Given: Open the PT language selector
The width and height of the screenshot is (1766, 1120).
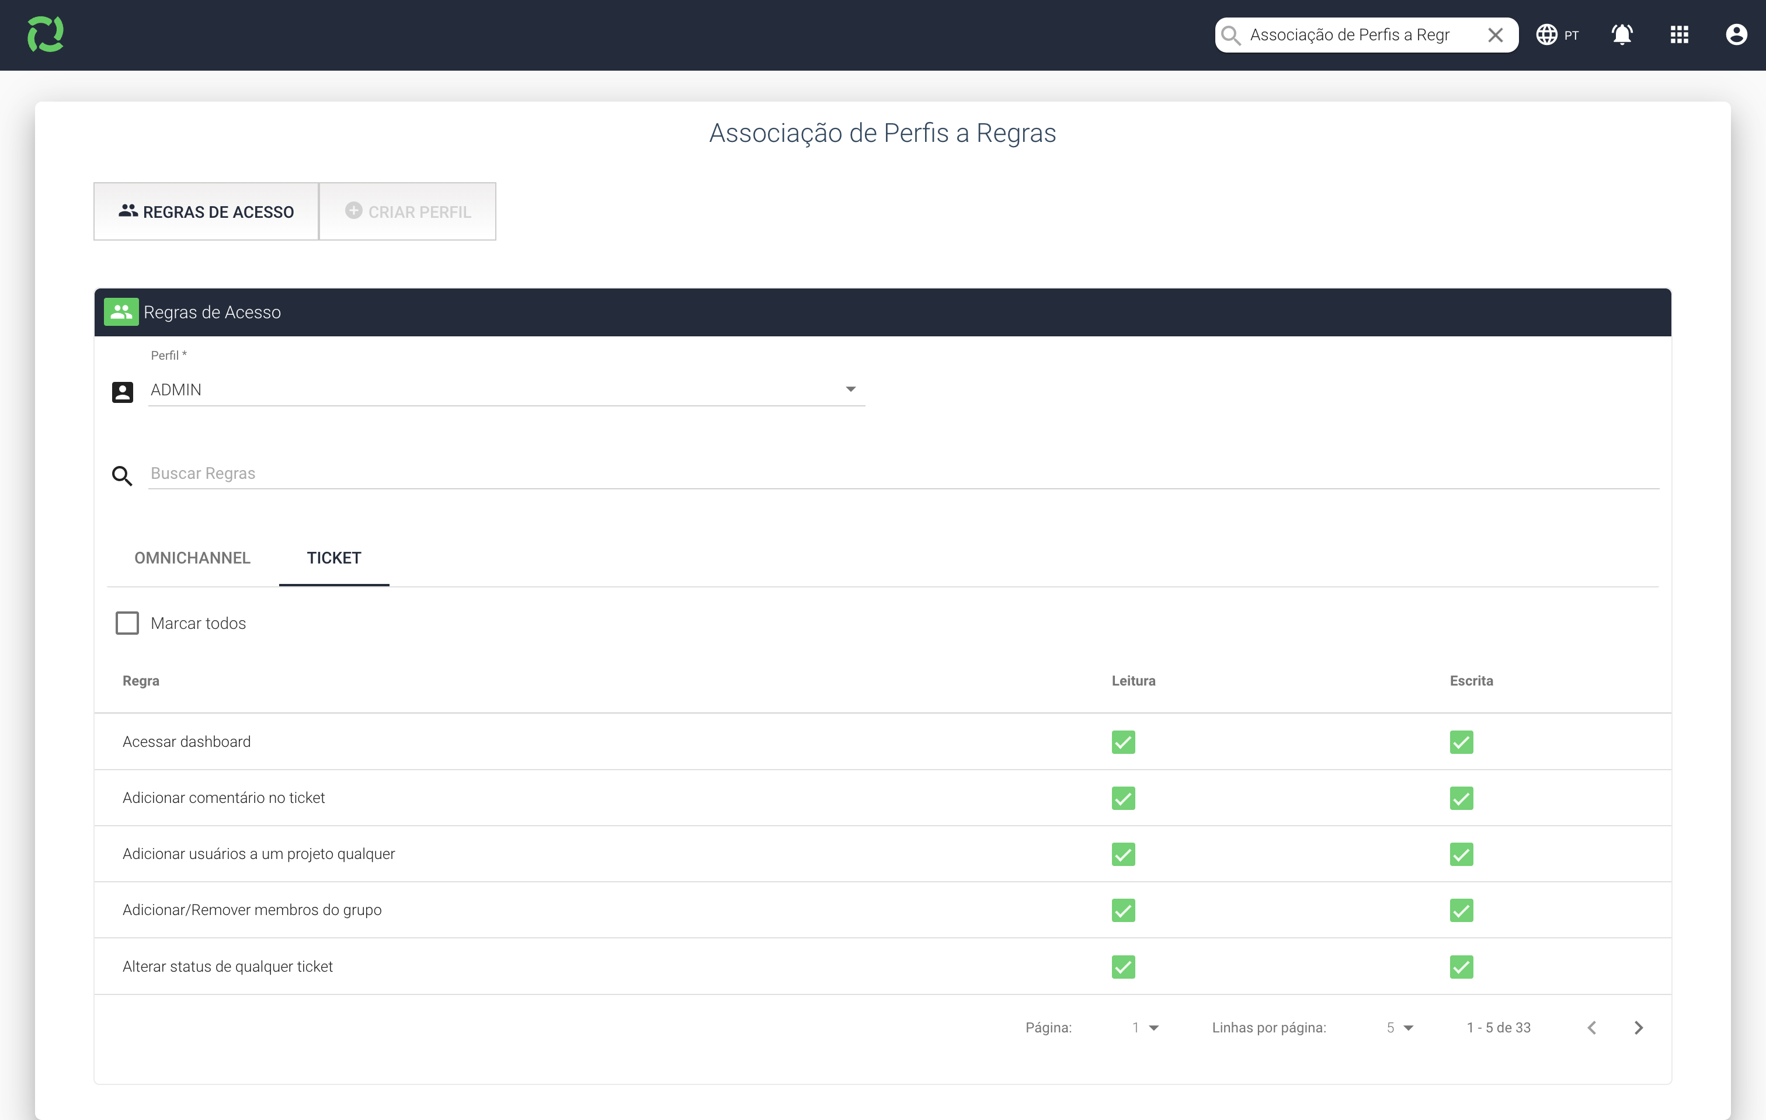Looking at the screenshot, I should 1557,35.
